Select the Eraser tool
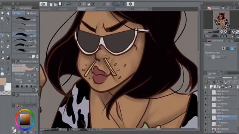The image size is (239, 134). pos(8,47)
